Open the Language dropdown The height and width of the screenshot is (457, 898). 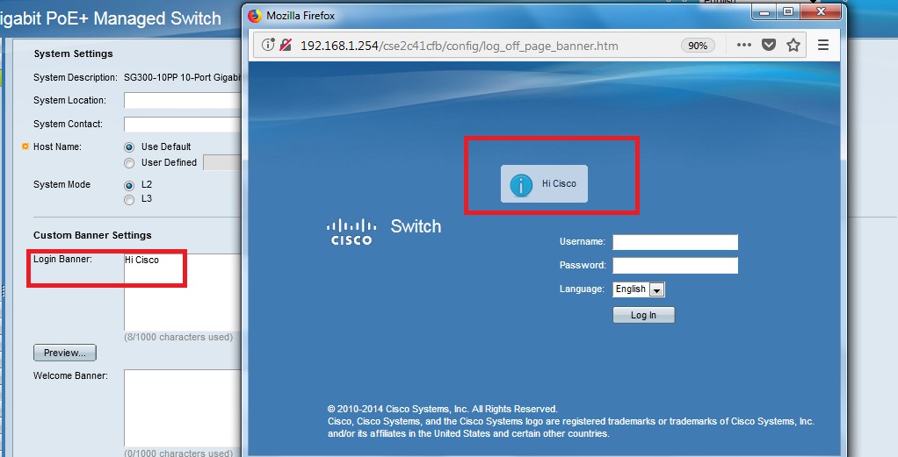click(x=639, y=289)
